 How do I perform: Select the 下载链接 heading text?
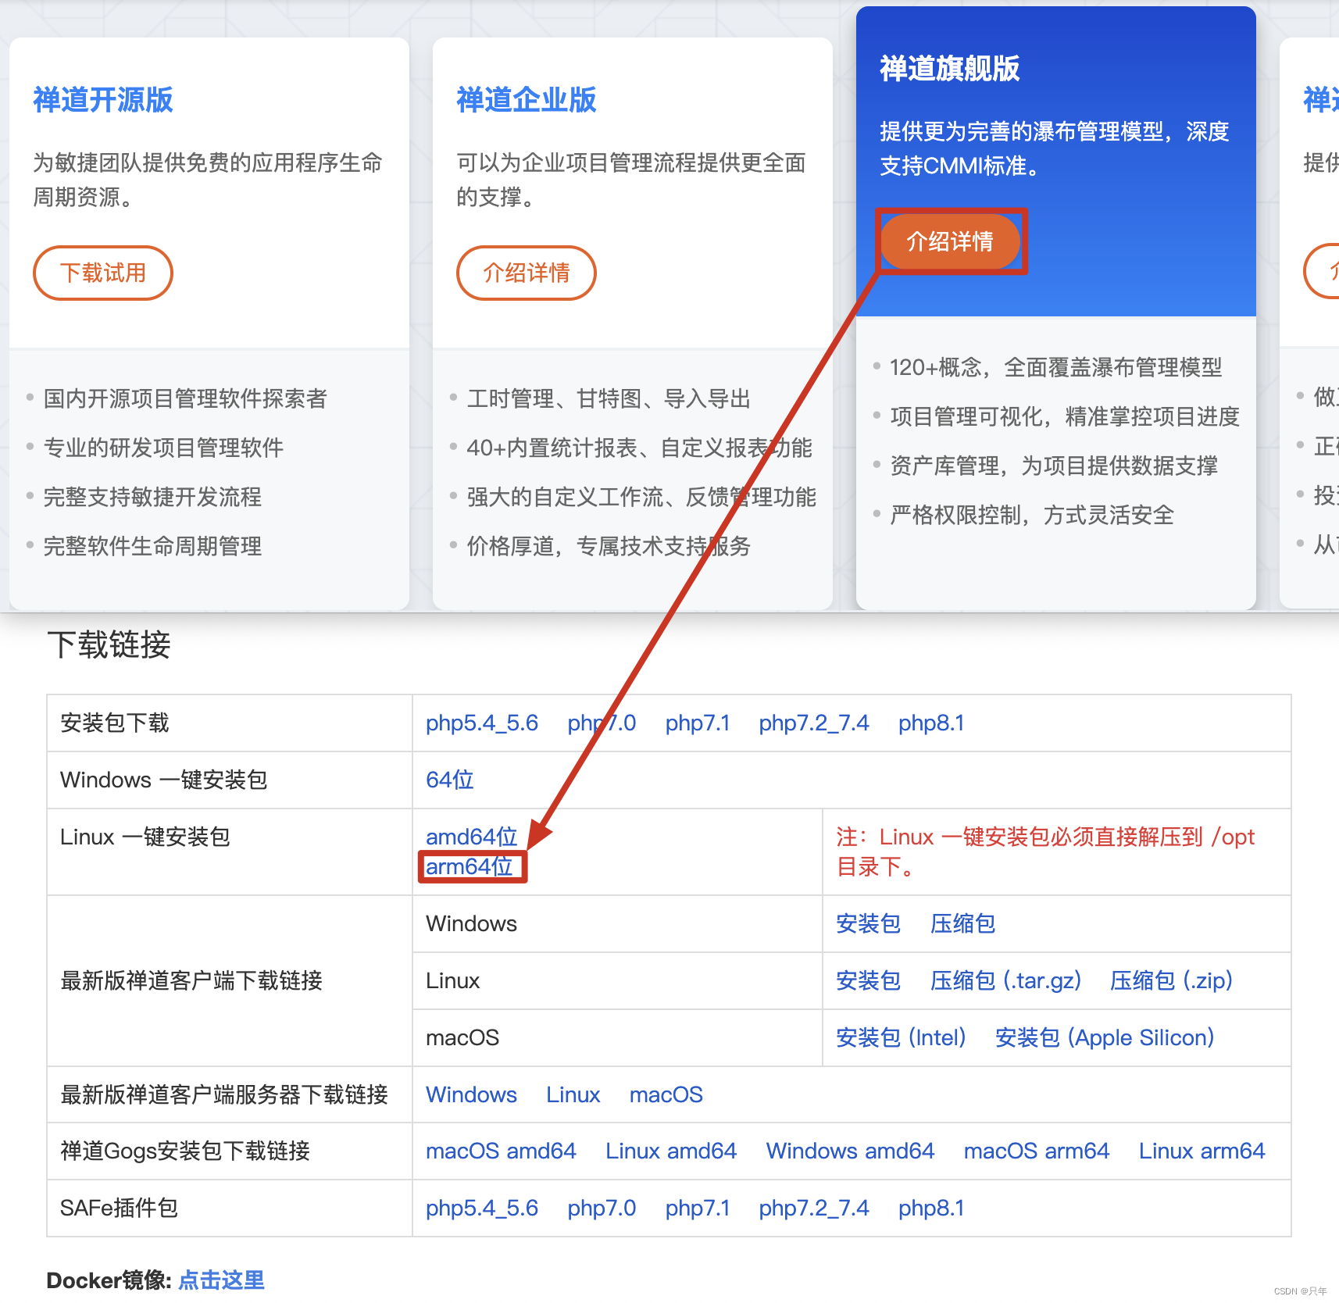point(109,645)
